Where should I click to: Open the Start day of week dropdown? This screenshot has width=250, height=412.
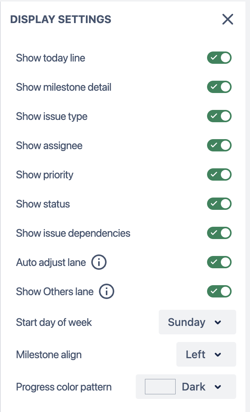pyautogui.click(x=197, y=322)
